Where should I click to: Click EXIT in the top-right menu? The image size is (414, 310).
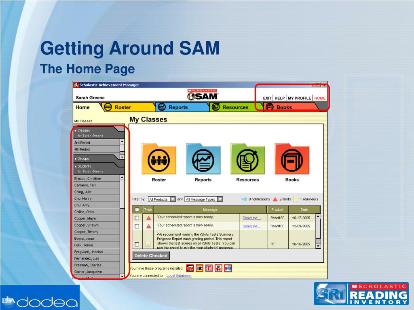pyautogui.click(x=267, y=98)
